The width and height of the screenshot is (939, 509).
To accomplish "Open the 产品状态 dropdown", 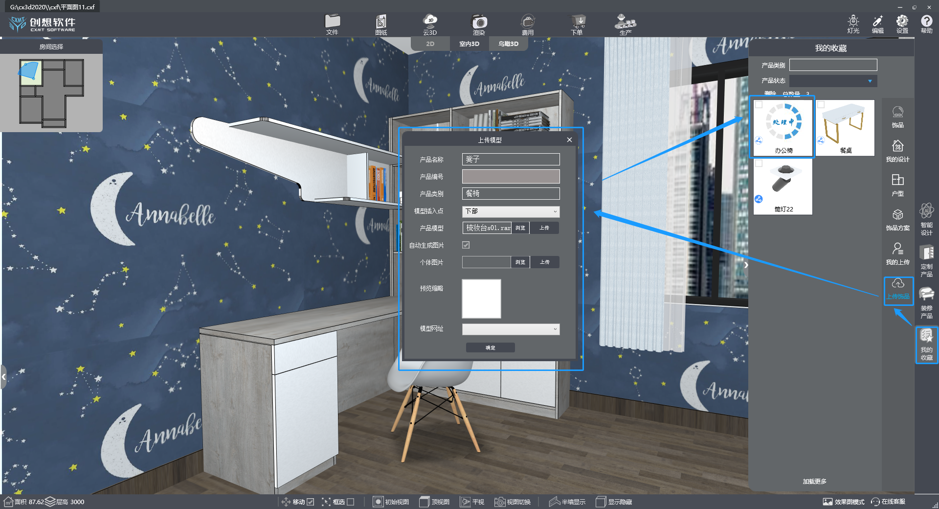I will tap(833, 81).
